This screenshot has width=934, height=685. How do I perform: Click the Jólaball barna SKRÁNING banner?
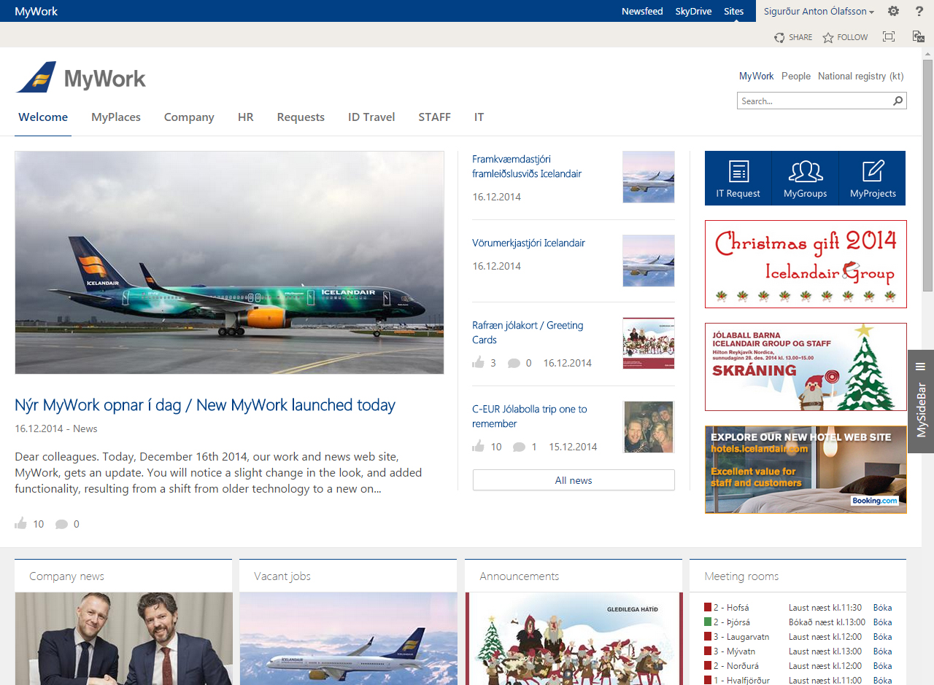[806, 367]
